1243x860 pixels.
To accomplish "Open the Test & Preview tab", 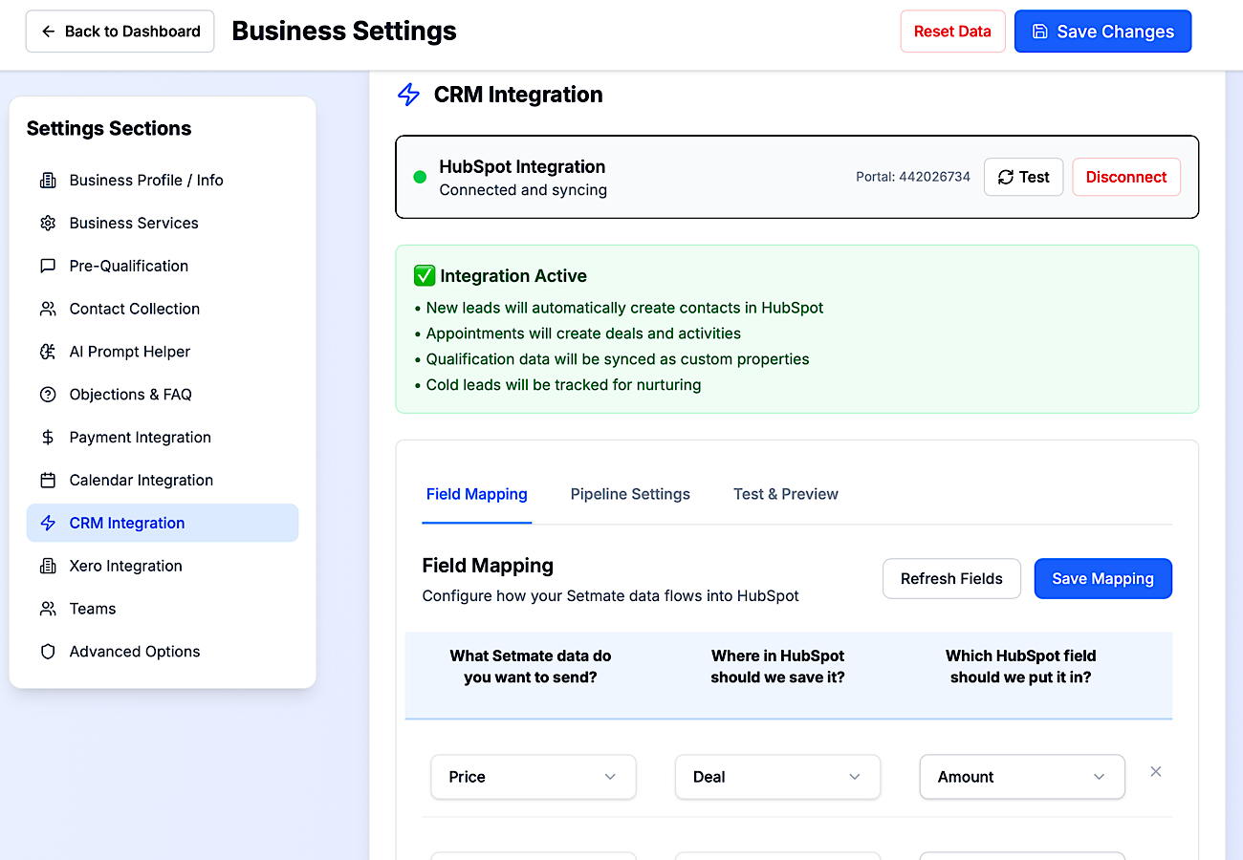I will (x=785, y=494).
